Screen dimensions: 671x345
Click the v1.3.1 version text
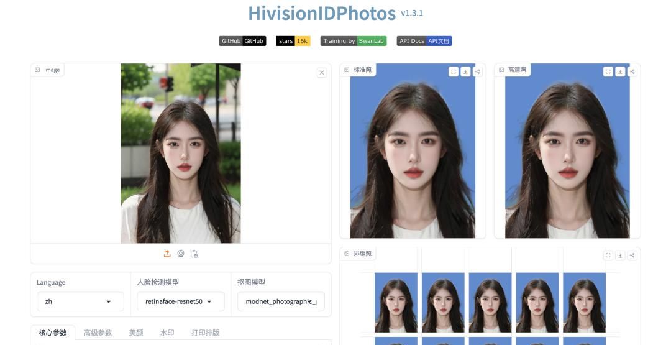(x=412, y=13)
